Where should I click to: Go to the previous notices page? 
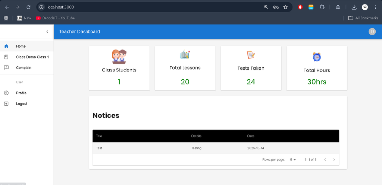coord(325,160)
